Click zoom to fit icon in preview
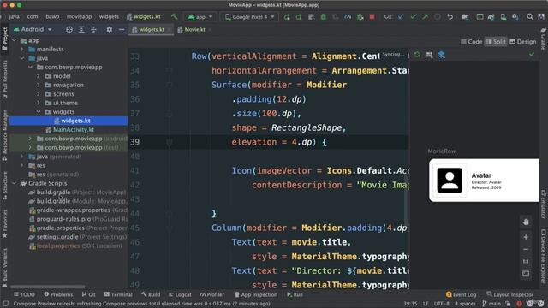Image resolution: width=548 pixels, height=308 pixels. pos(526,274)
